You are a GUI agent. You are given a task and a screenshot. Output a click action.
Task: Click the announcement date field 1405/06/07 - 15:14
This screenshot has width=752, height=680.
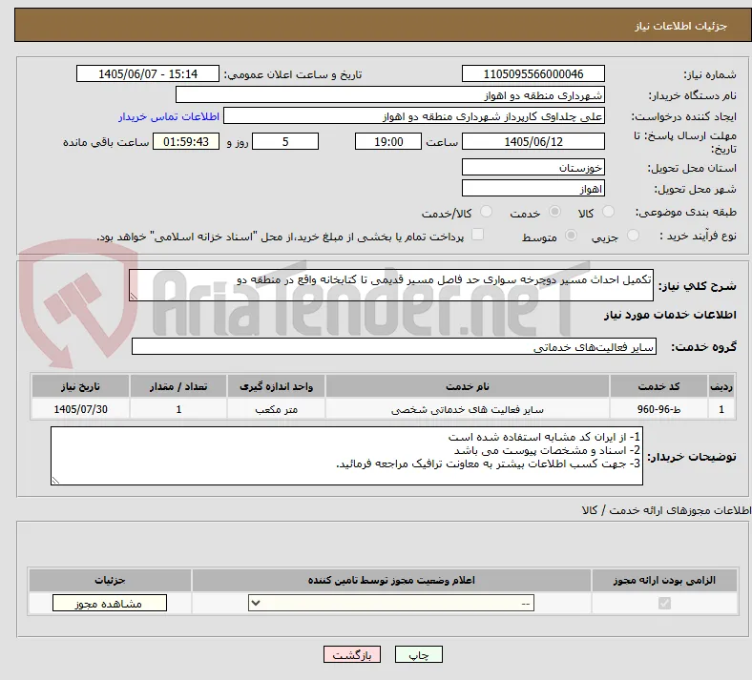148,73
